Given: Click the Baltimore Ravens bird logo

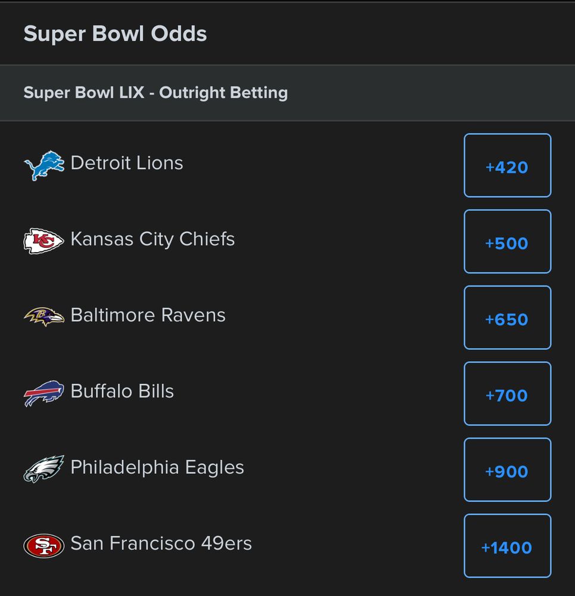Looking at the screenshot, I should coord(44,316).
